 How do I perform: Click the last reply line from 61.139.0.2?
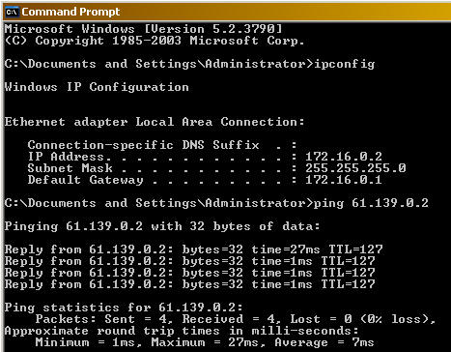tap(189, 284)
